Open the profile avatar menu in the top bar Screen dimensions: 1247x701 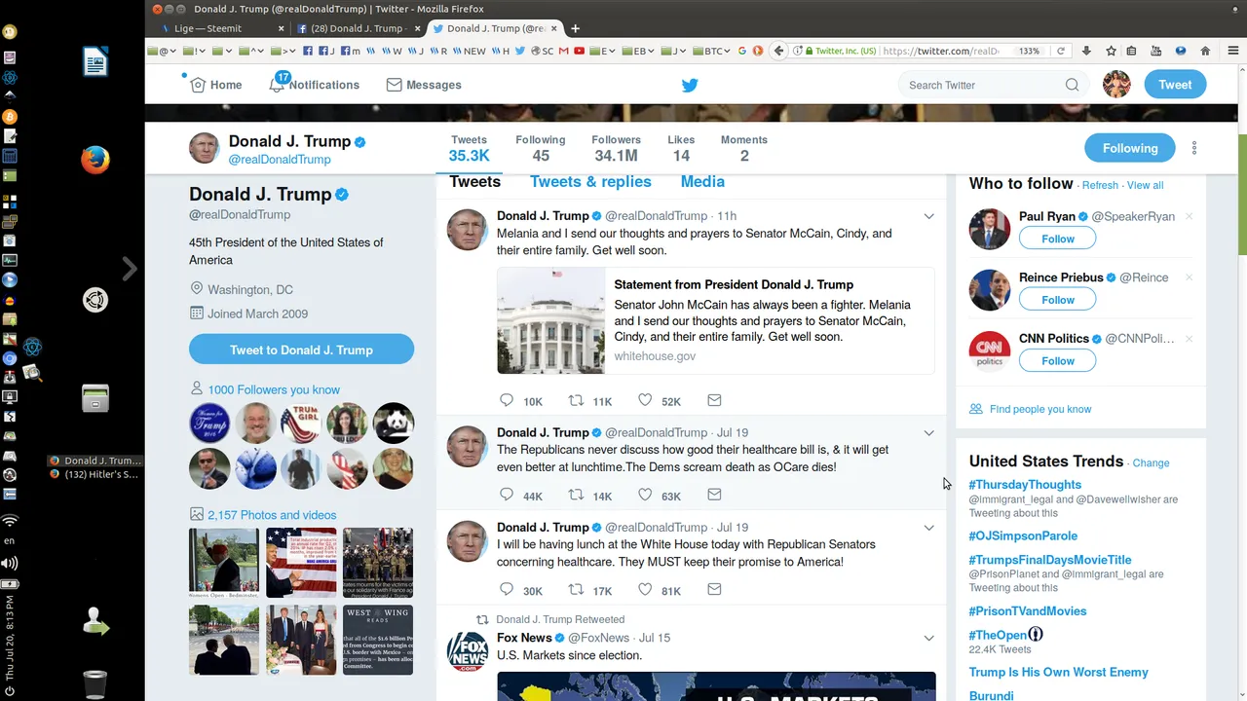(x=1116, y=85)
